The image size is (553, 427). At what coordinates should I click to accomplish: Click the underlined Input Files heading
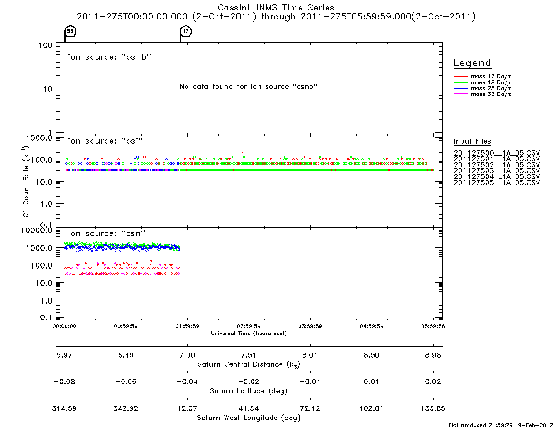tap(472, 141)
